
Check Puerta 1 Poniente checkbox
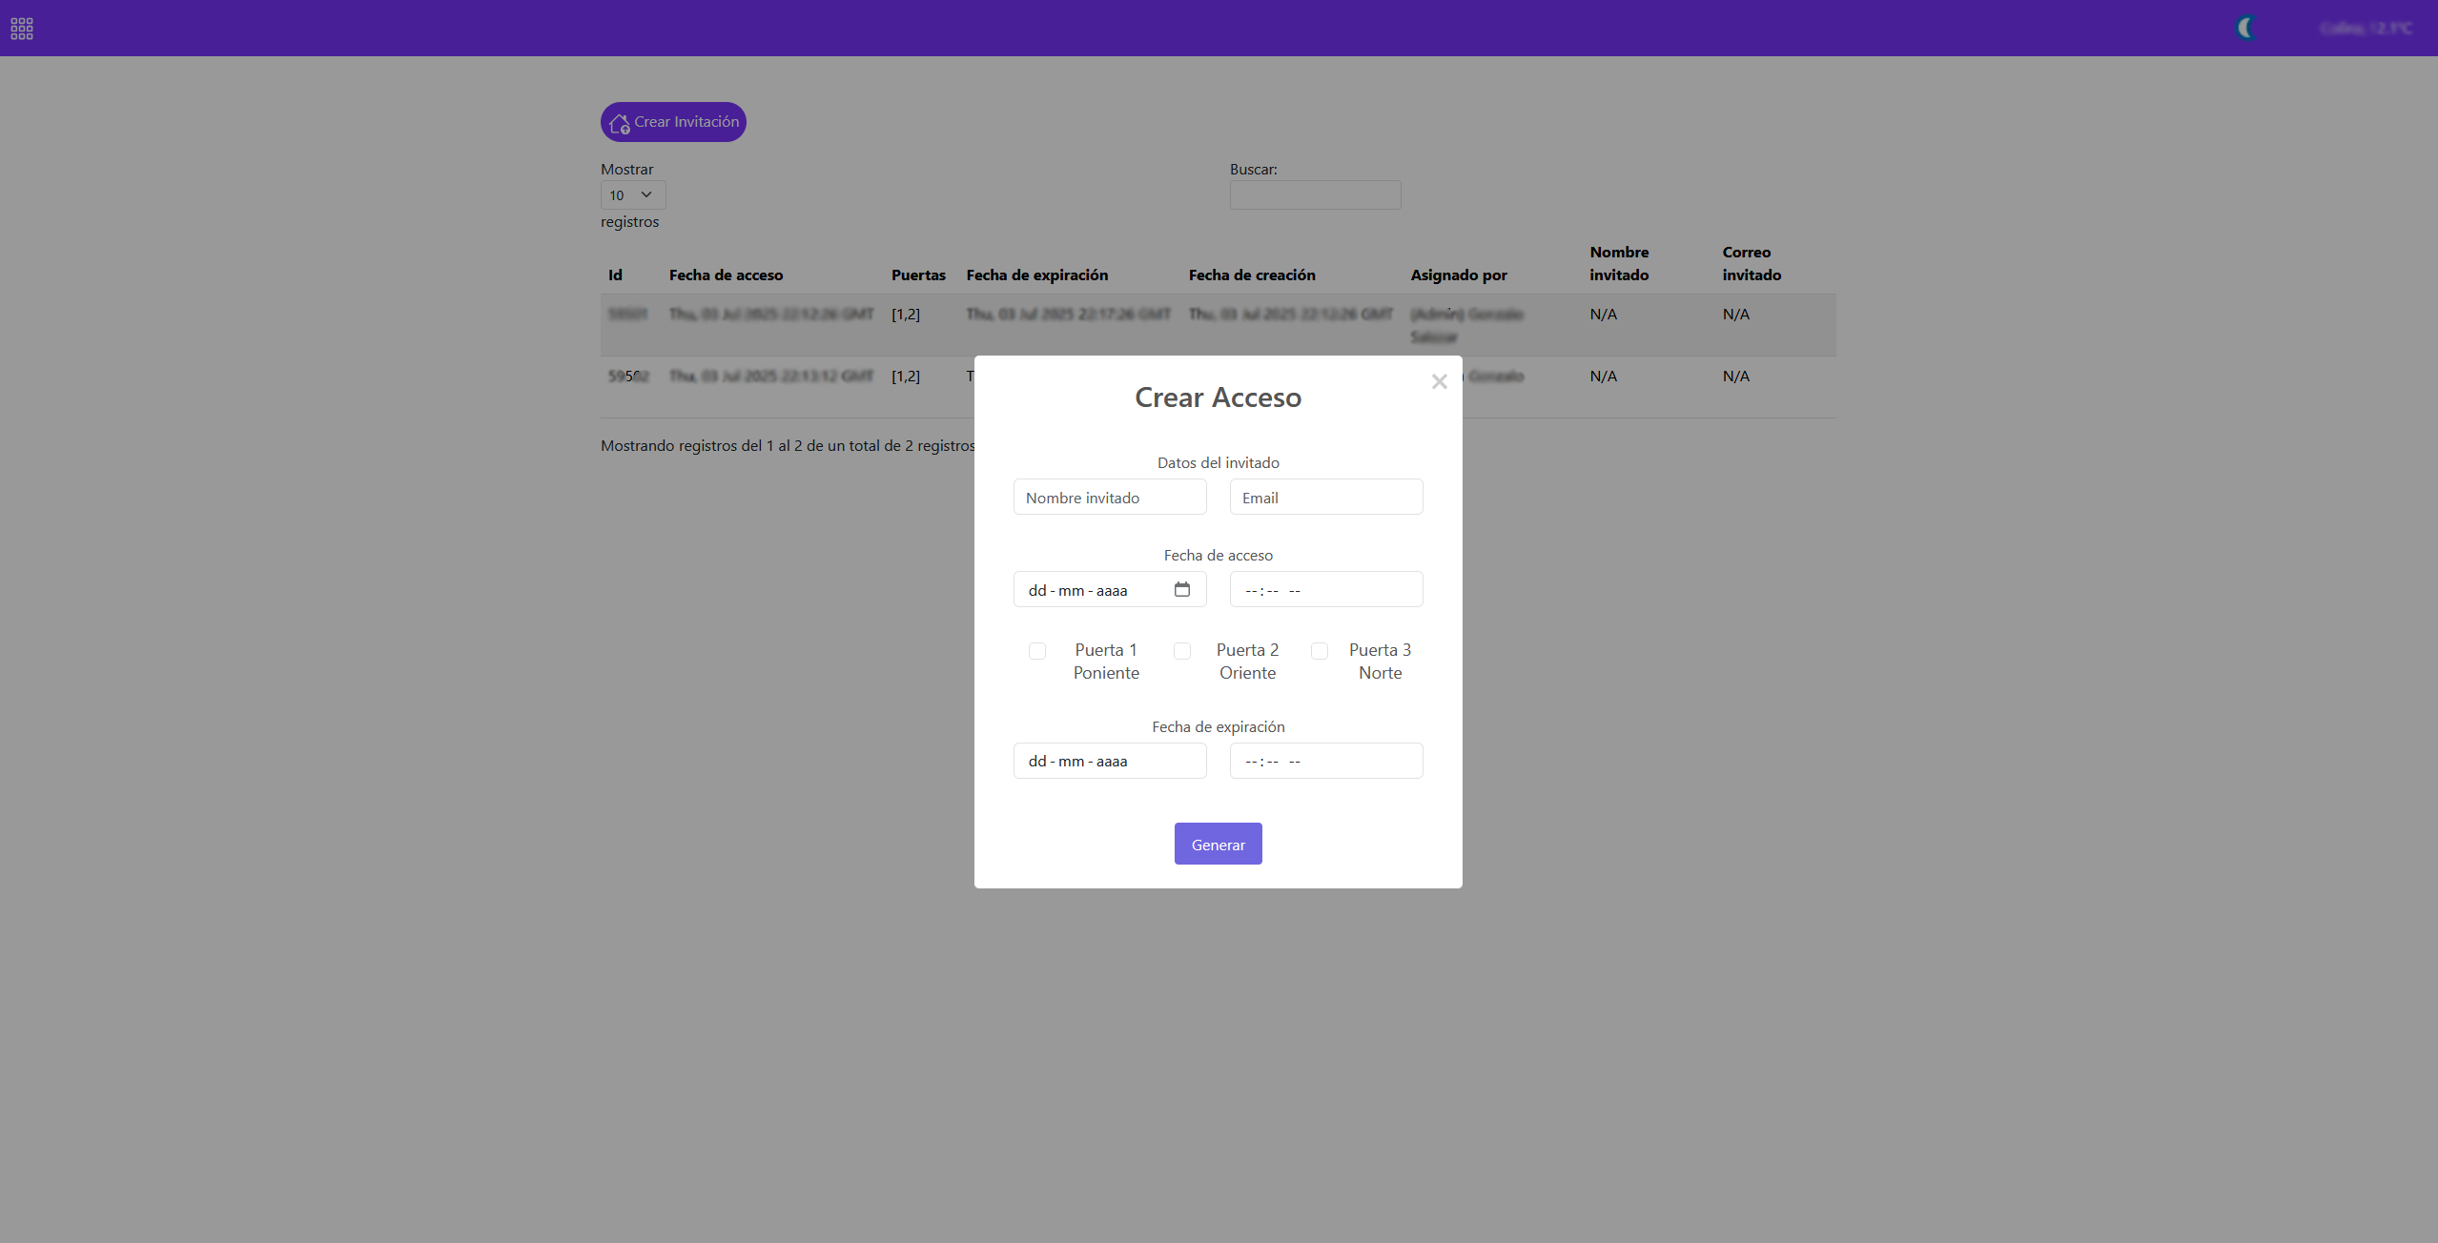coord(1037,651)
